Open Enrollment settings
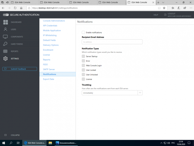The width and height of the screenshot is (194, 146). pyautogui.click(x=48, y=50)
